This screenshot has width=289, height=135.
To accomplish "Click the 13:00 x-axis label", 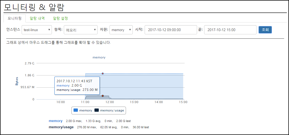I will coord(134,102).
